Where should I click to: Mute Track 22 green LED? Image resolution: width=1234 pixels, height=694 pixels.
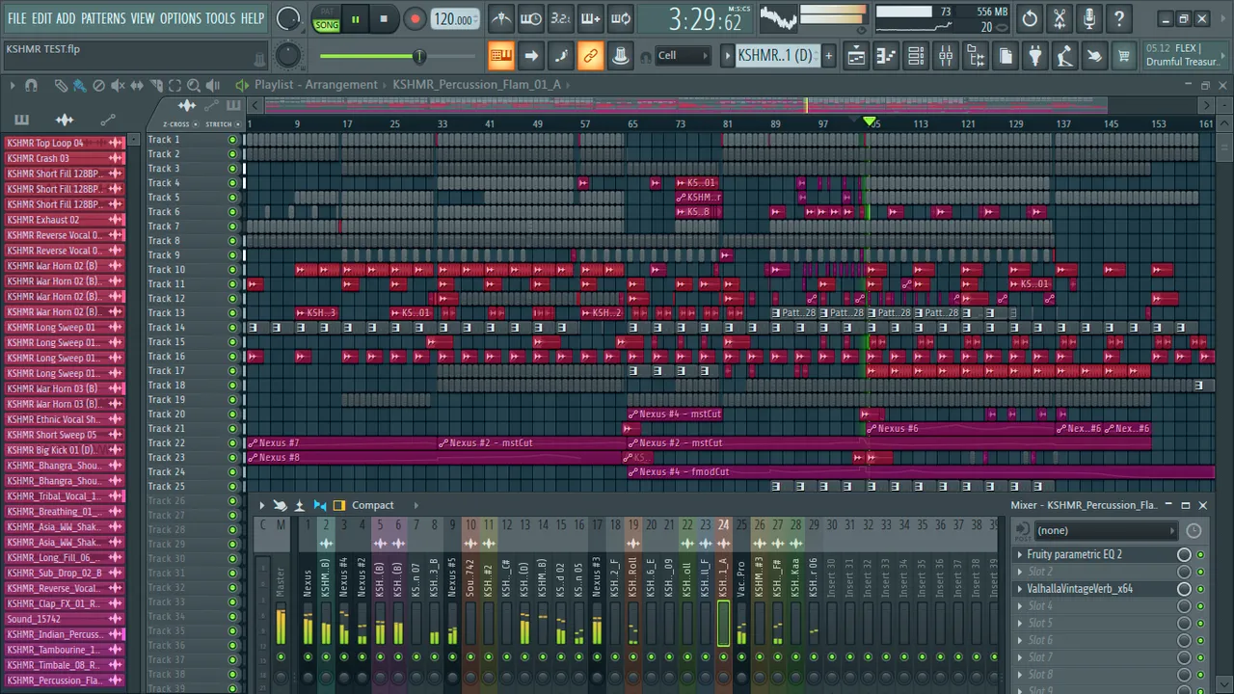232,443
